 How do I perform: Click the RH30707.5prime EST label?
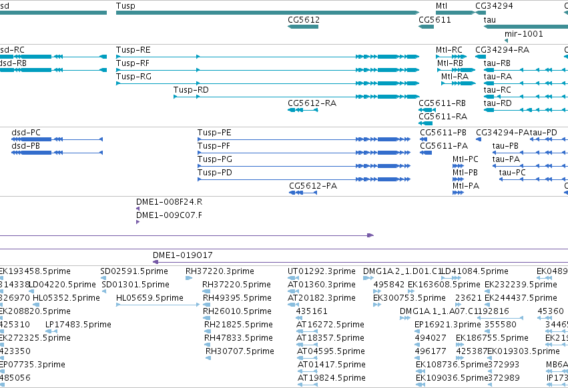click(x=240, y=351)
